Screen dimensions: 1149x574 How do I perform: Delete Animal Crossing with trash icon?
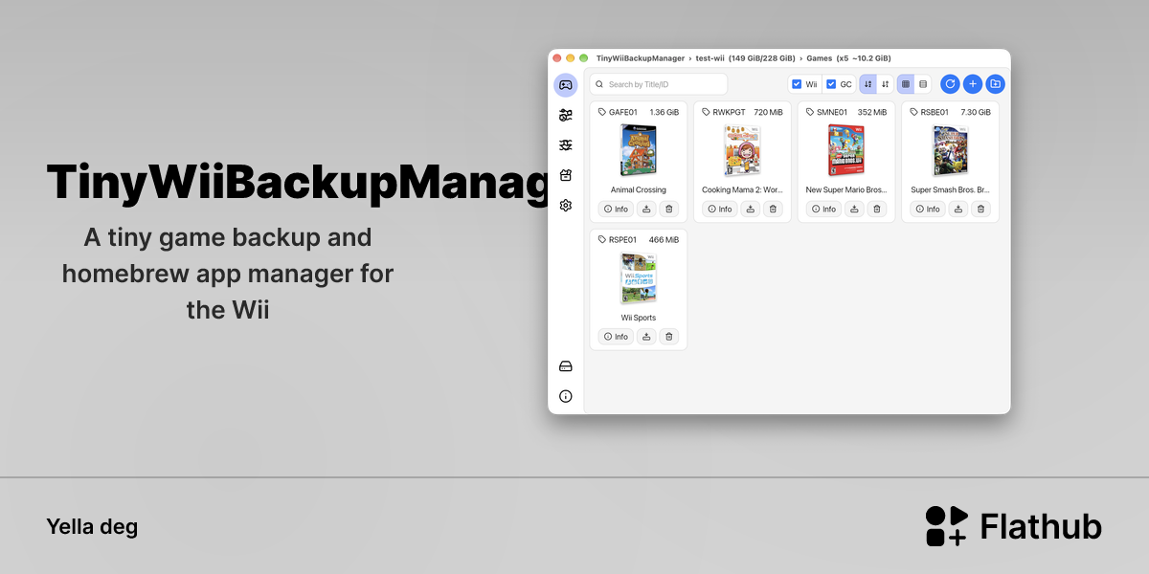pos(669,209)
